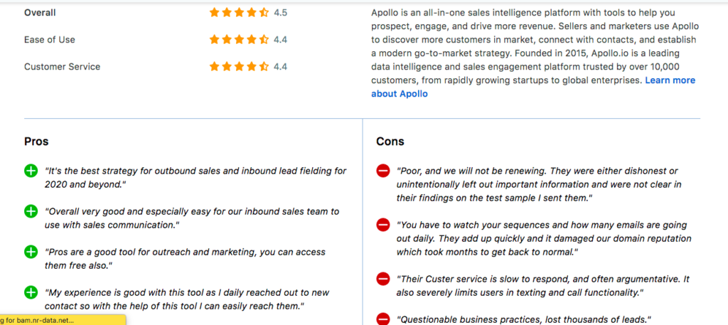This screenshot has width=728, height=325.
Task: Click the Customer Service label
Action: click(x=63, y=66)
